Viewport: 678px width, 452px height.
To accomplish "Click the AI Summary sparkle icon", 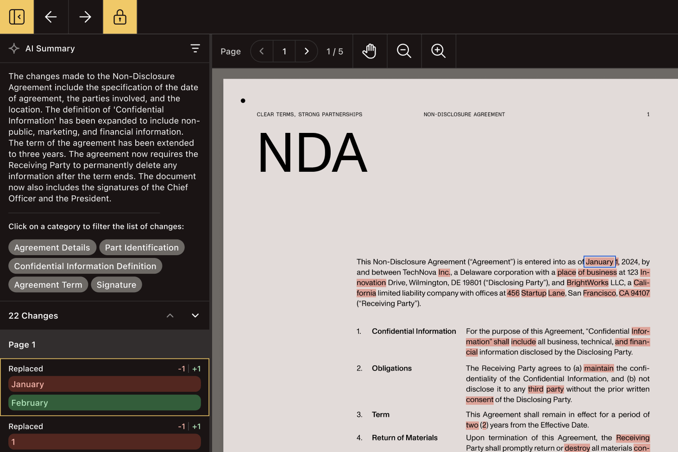I will [x=14, y=48].
